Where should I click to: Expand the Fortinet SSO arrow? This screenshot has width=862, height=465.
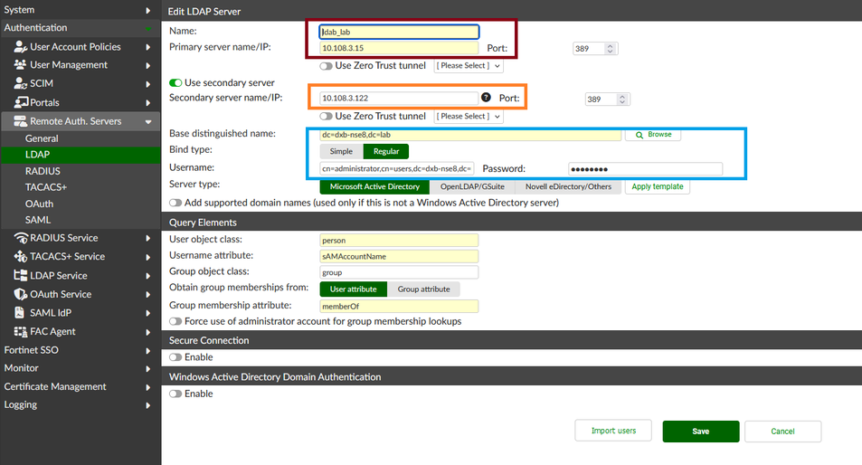(x=147, y=351)
